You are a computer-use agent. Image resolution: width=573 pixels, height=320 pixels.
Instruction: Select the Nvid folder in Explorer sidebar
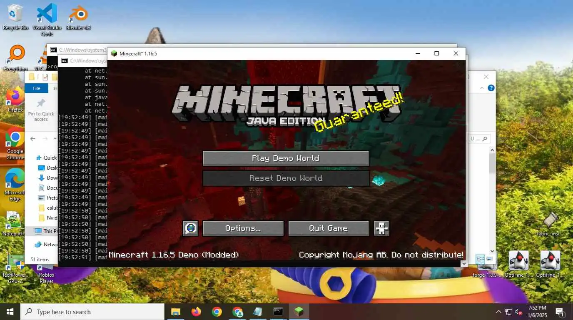47,218
